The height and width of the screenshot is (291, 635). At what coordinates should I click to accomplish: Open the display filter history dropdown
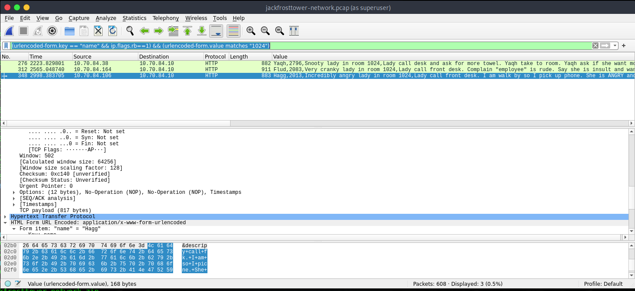click(x=615, y=46)
